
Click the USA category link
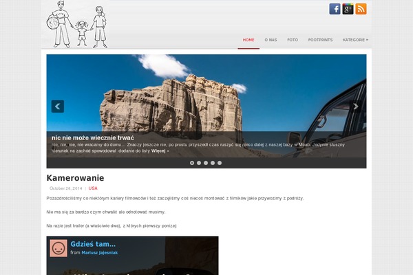tap(93, 188)
